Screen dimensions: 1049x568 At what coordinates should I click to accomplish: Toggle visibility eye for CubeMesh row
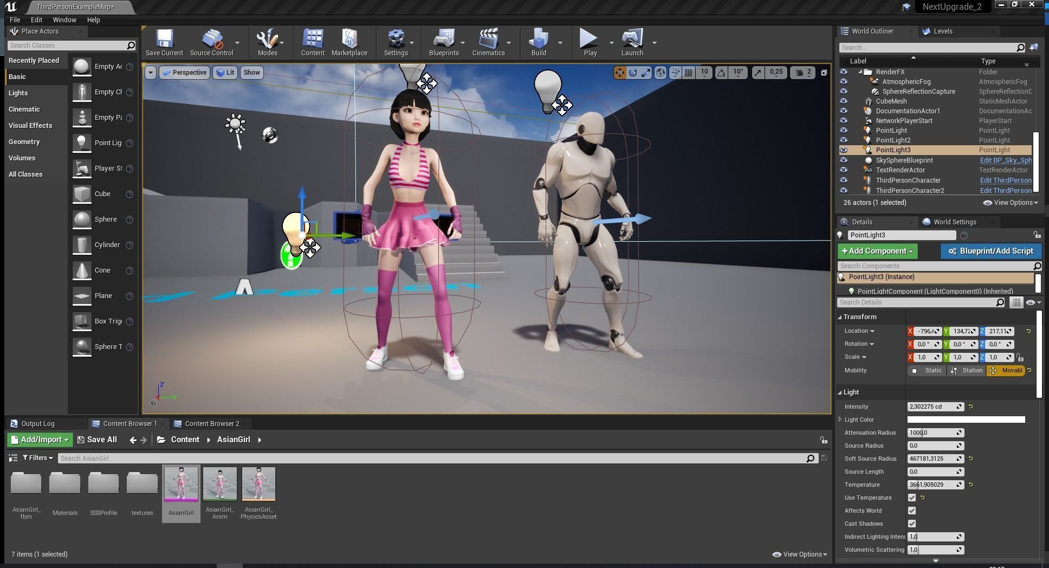click(843, 101)
